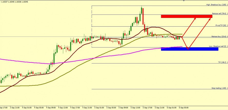Click the TP (-38.2) level label

pyautogui.click(x=222, y=62)
